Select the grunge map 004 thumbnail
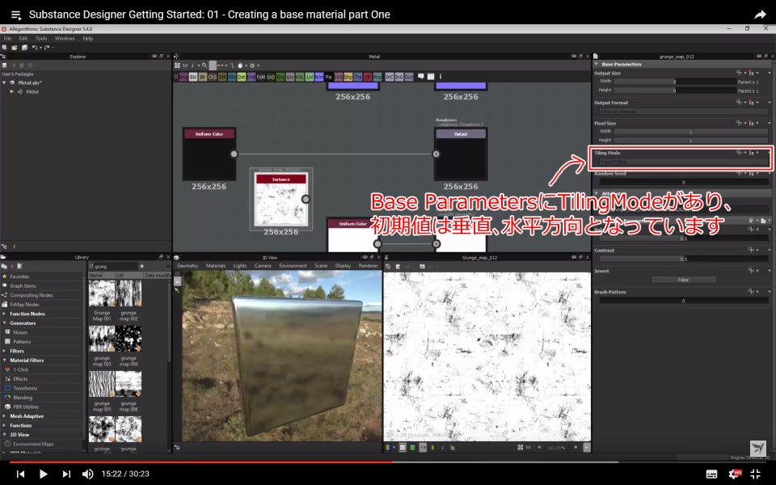776x485 pixels. (x=129, y=339)
